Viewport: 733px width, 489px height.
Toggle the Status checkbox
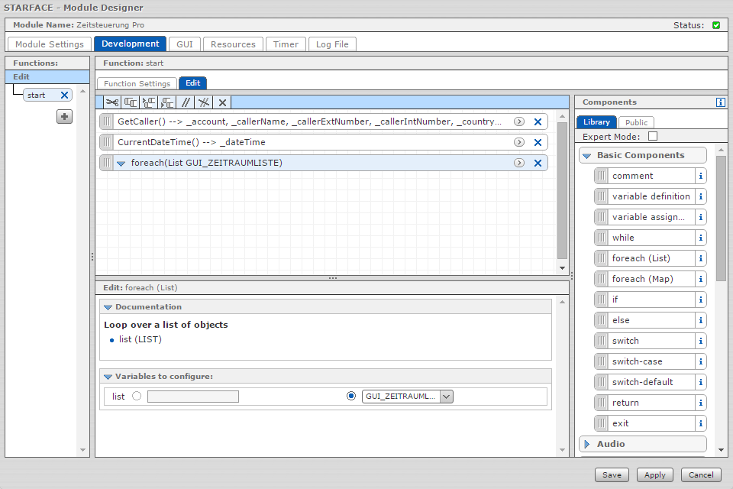(x=716, y=25)
